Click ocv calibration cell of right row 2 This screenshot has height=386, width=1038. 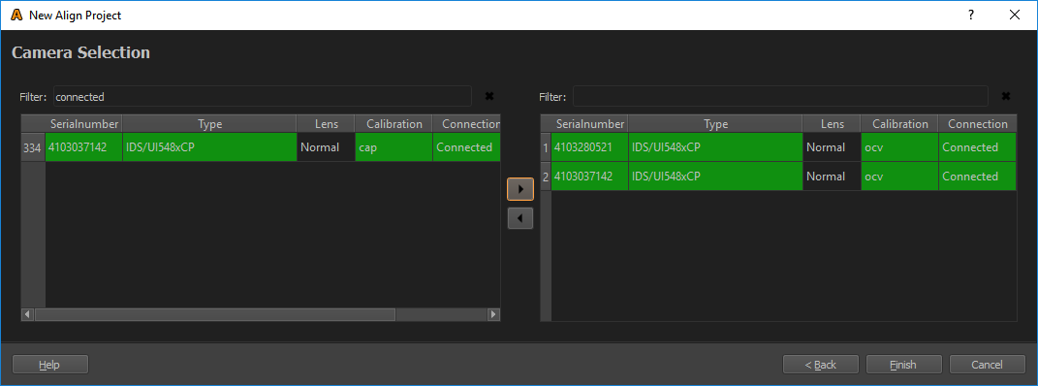tap(899, 177)
